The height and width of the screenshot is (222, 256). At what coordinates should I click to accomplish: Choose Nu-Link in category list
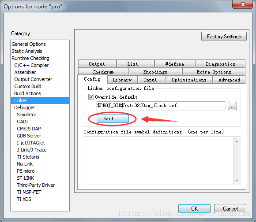coord(25,164)
